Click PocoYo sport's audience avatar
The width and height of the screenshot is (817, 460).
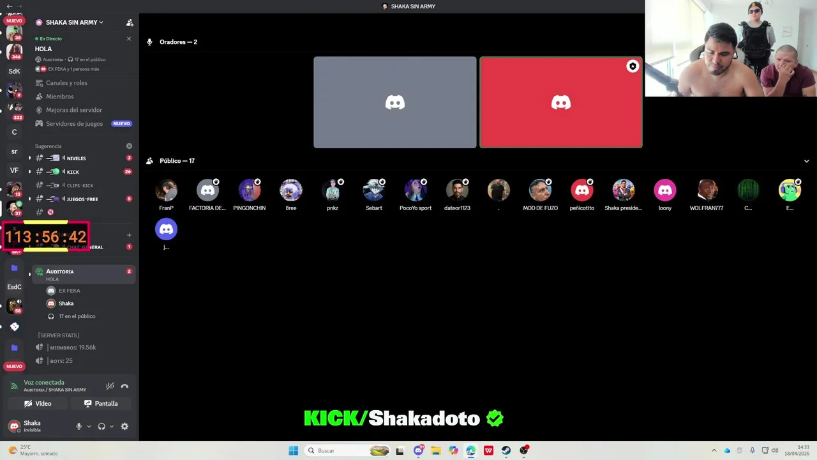416,190
